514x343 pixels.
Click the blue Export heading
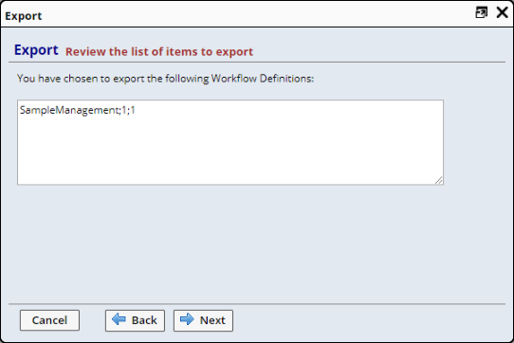pos(36,50)
